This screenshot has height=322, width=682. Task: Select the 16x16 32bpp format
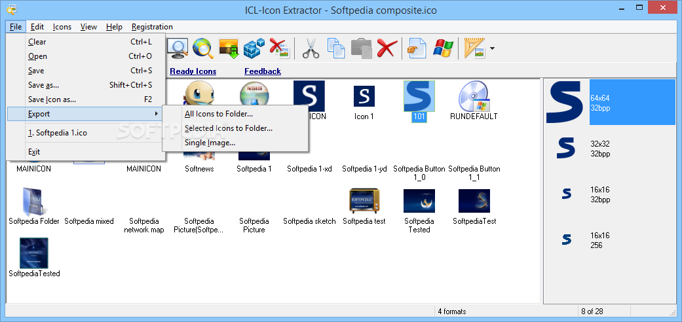tap(610, 194)
